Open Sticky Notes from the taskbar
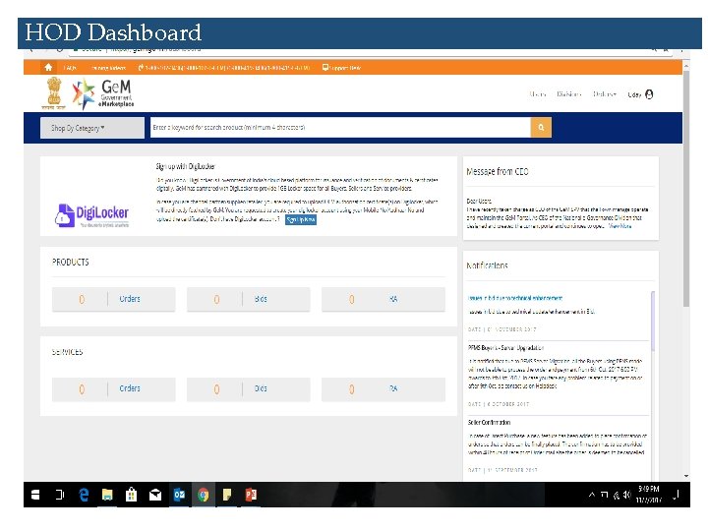 [227, 495]
